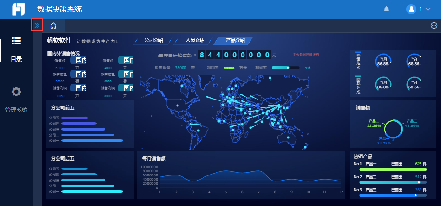Click the 517 件 sold count
The height and width of the screenshot is (206, 441).
(421, 177)
